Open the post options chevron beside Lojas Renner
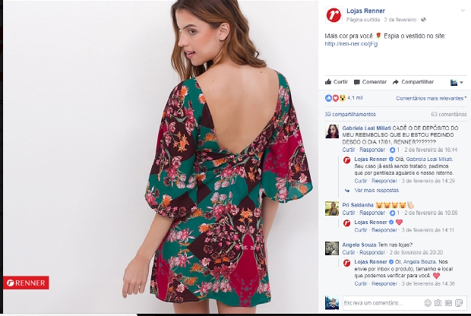Image resolution: width=471 pixels, height=316 pixels. tap(463, 11)
